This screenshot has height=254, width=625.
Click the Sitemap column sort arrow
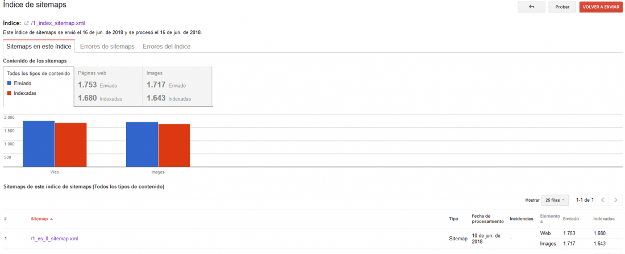point(51,219)
